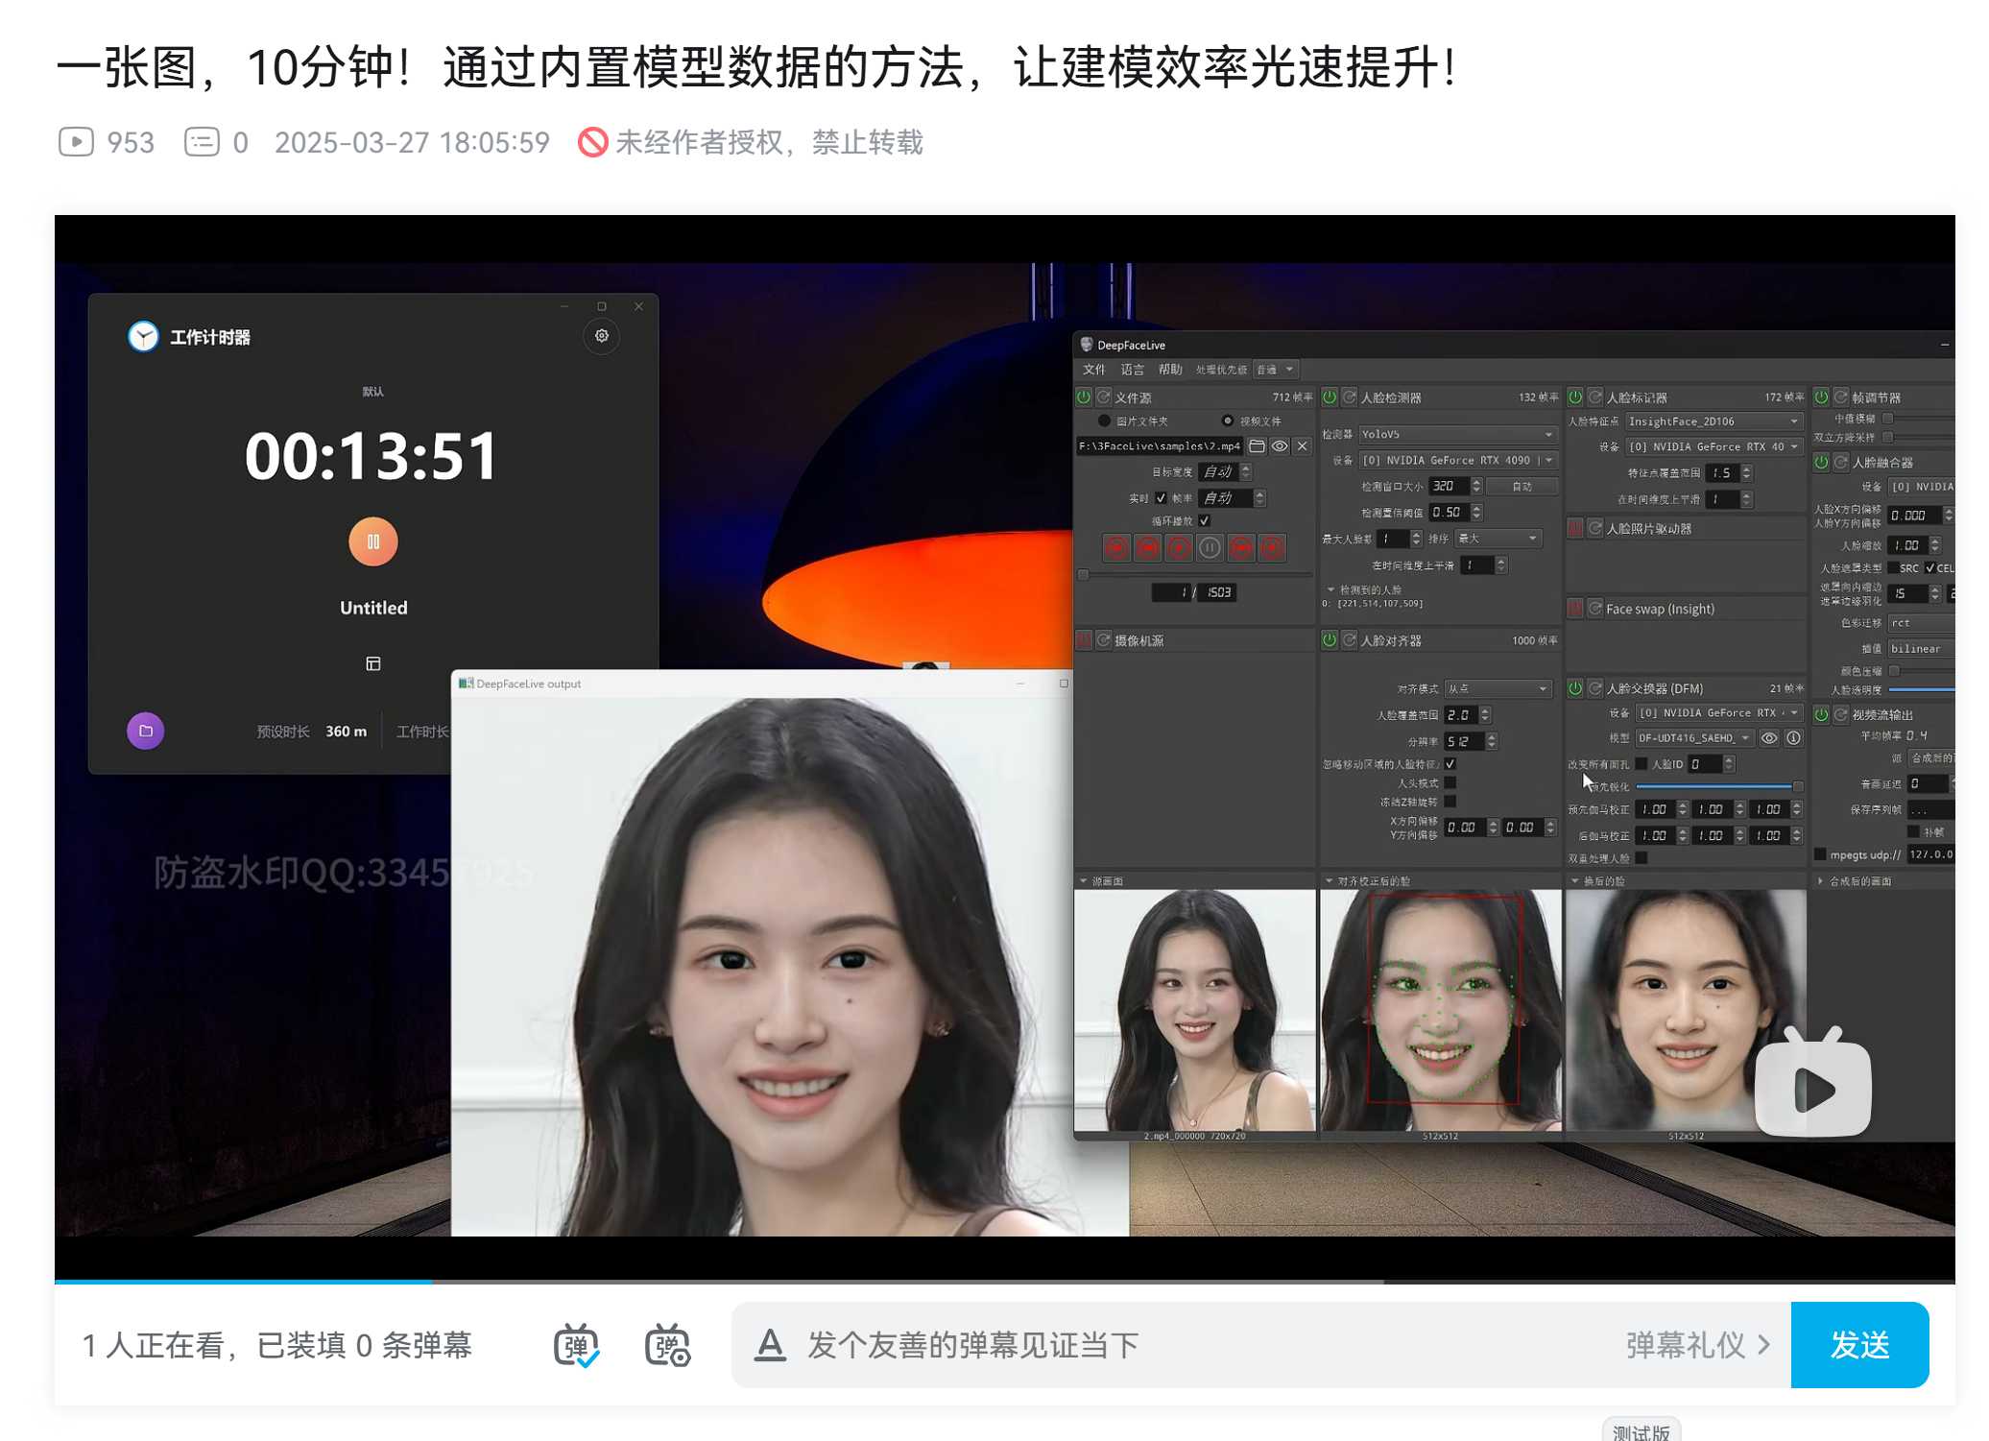Click the eye icon beside file path

[1280, 445]
